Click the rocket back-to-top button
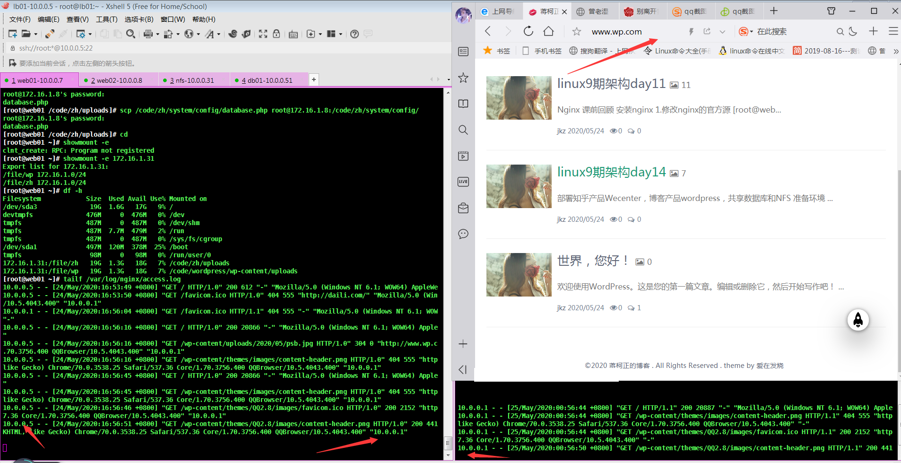The width and height of the screenshot is (901, 463). pos(858,320)
